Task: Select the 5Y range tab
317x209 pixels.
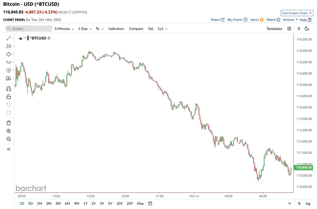Action: [110, 203]
